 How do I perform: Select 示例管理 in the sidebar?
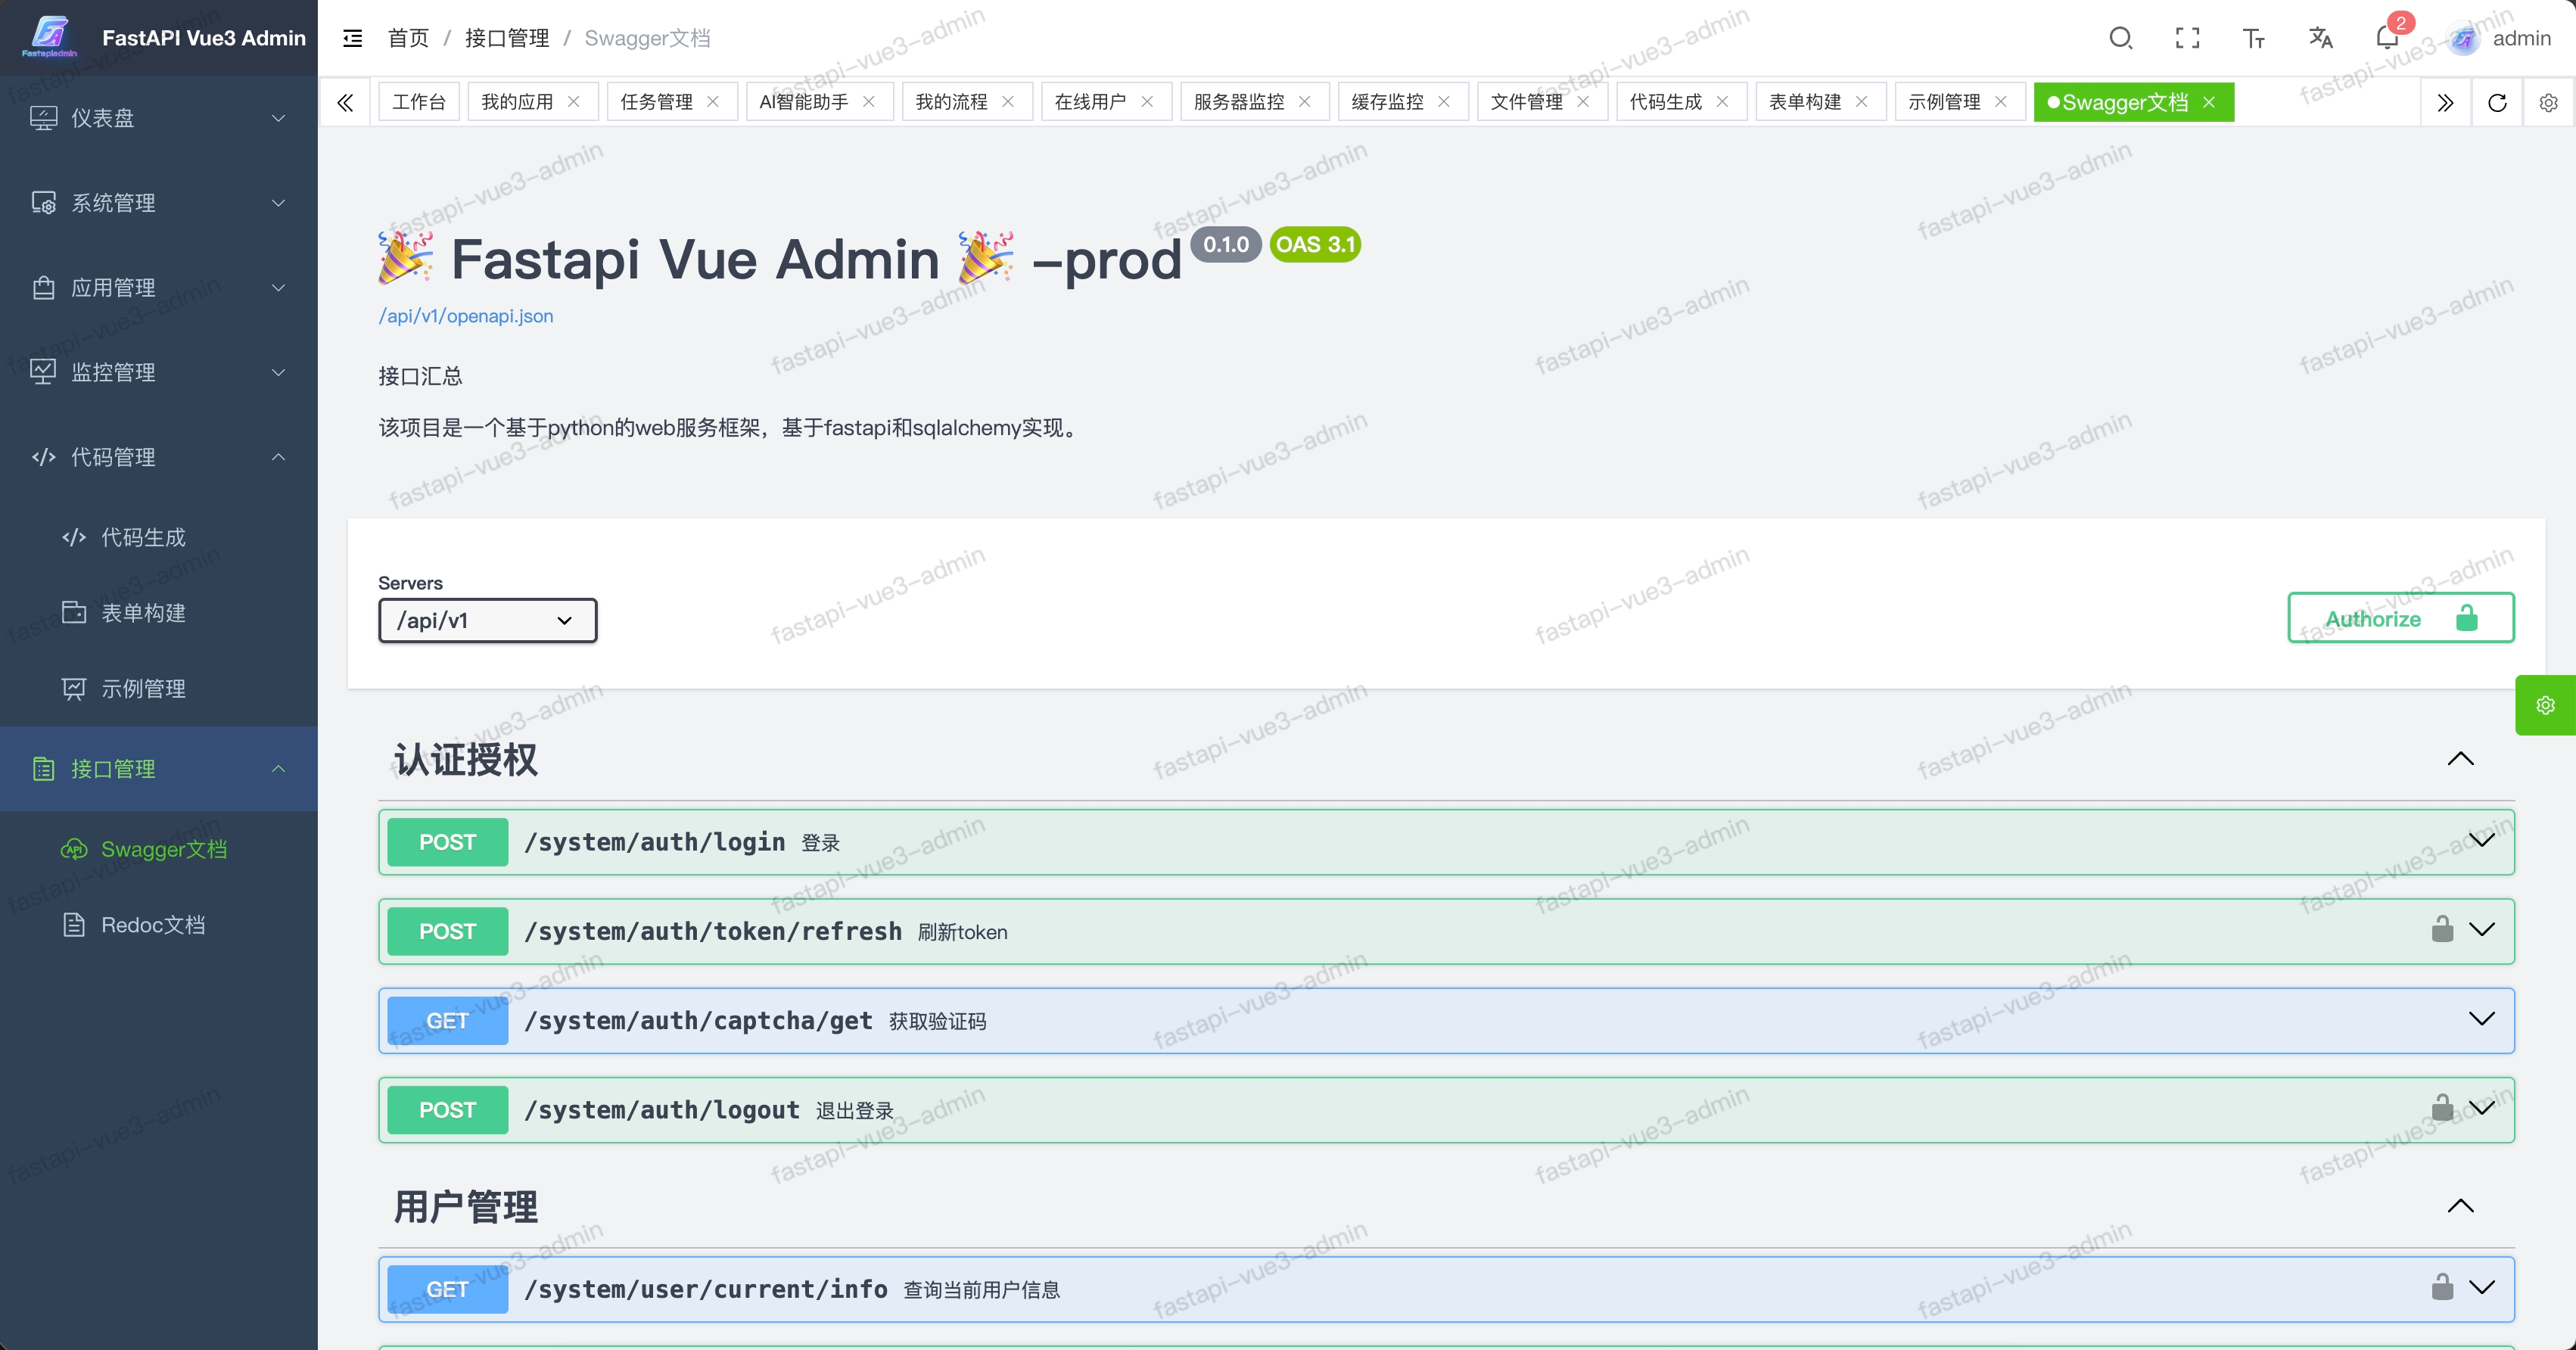pyautogui.click(x=159, y=689)
